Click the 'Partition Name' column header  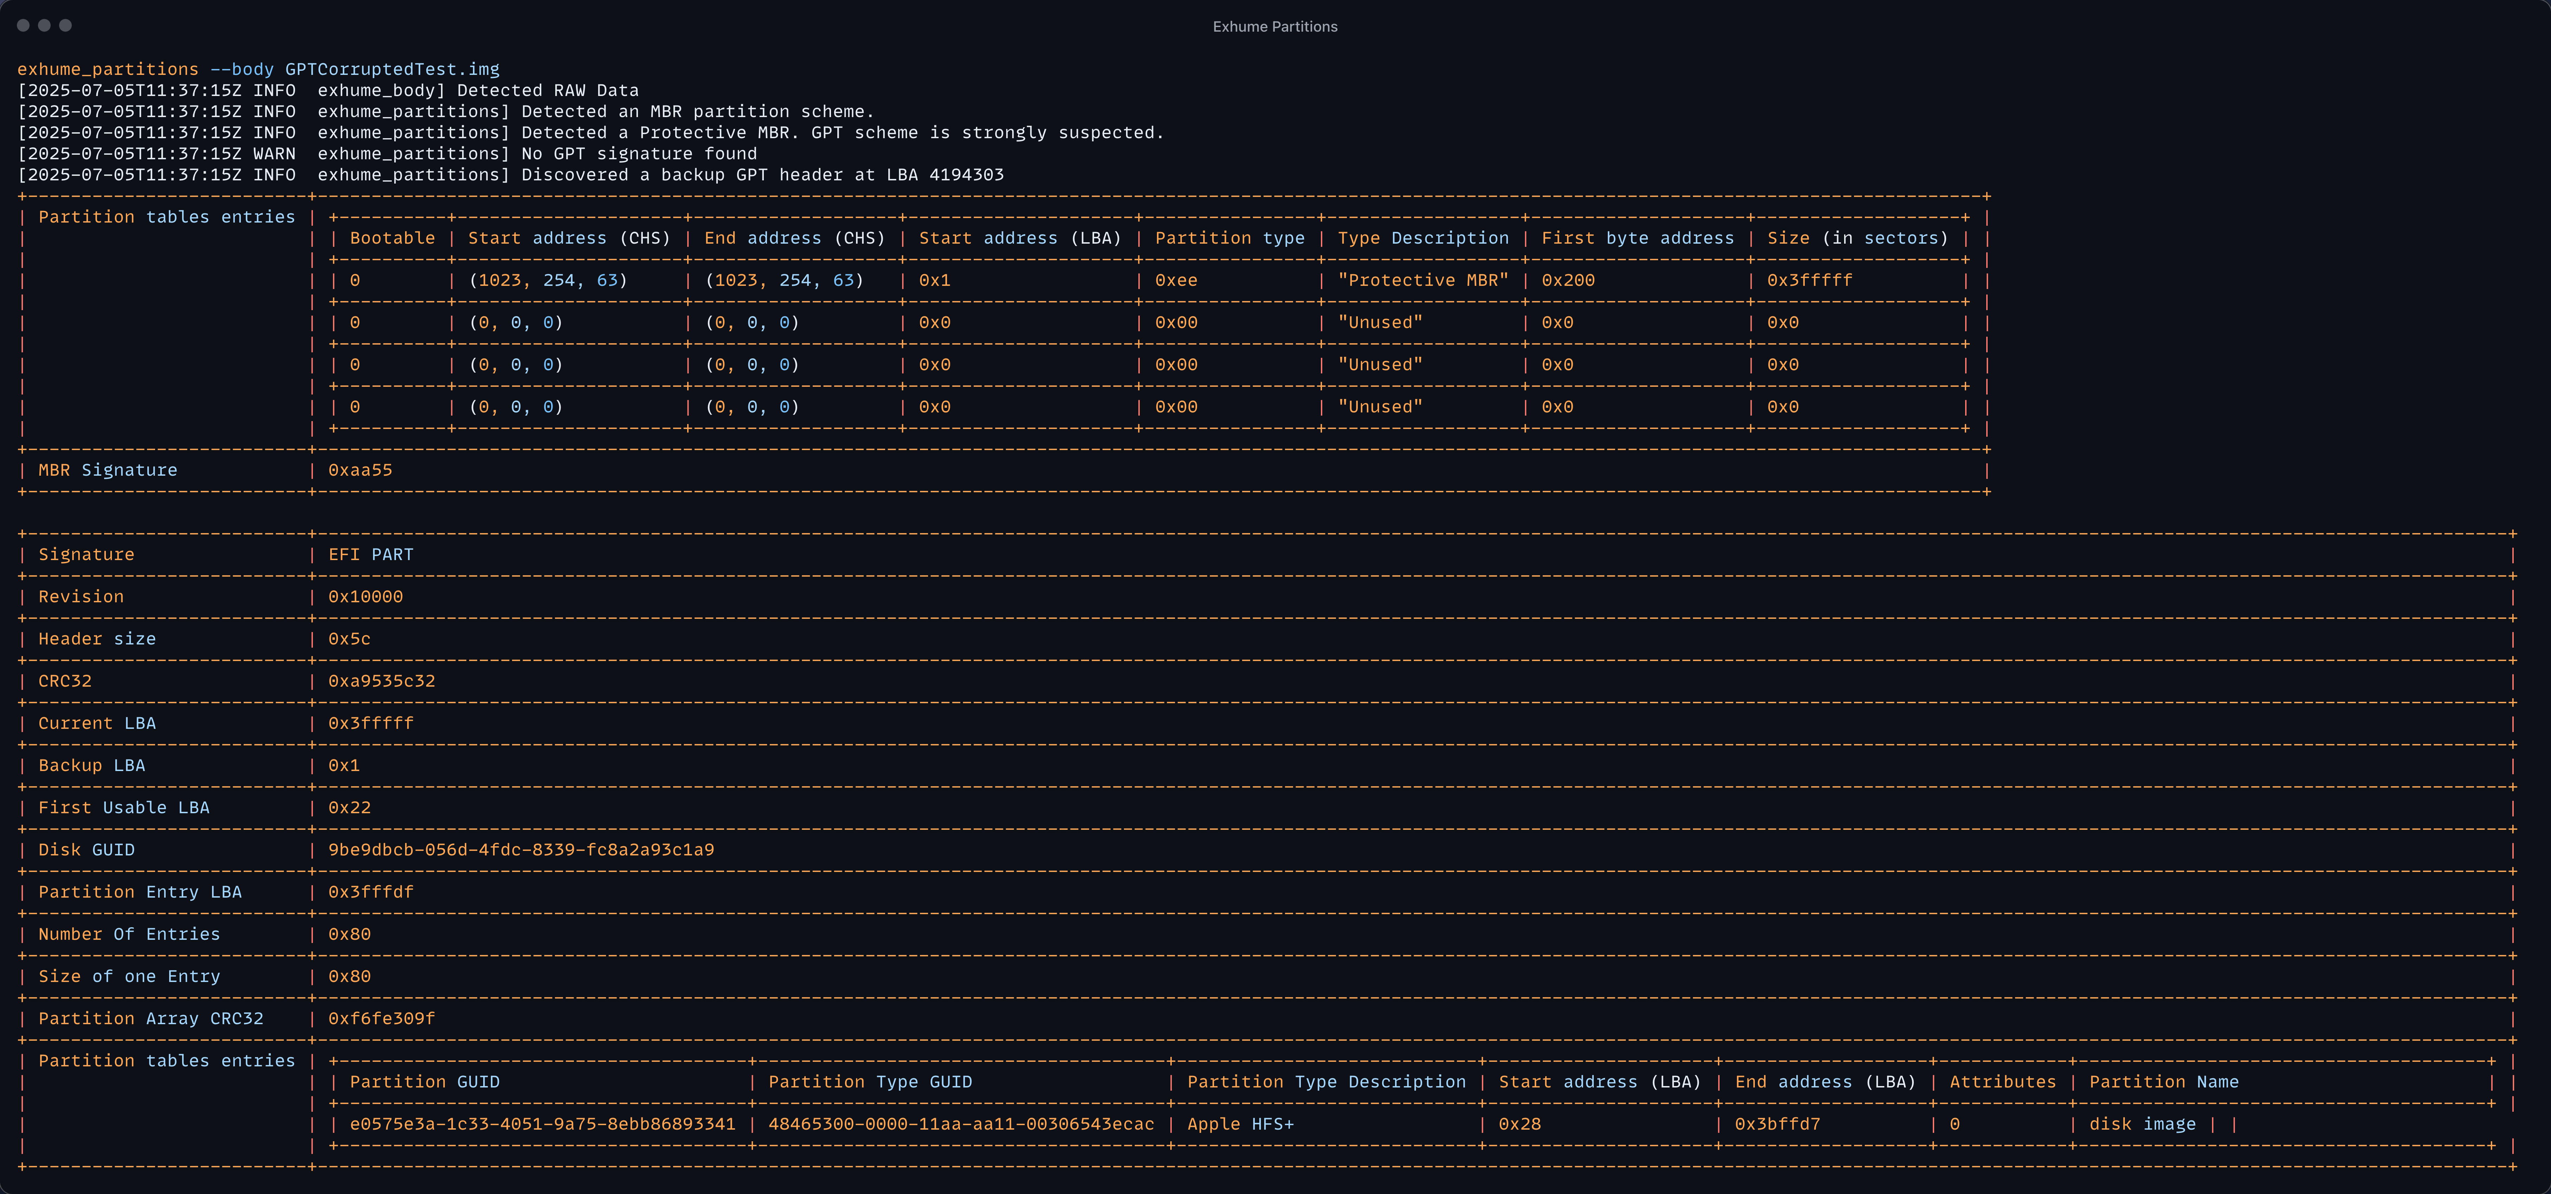(2164, 1082)
